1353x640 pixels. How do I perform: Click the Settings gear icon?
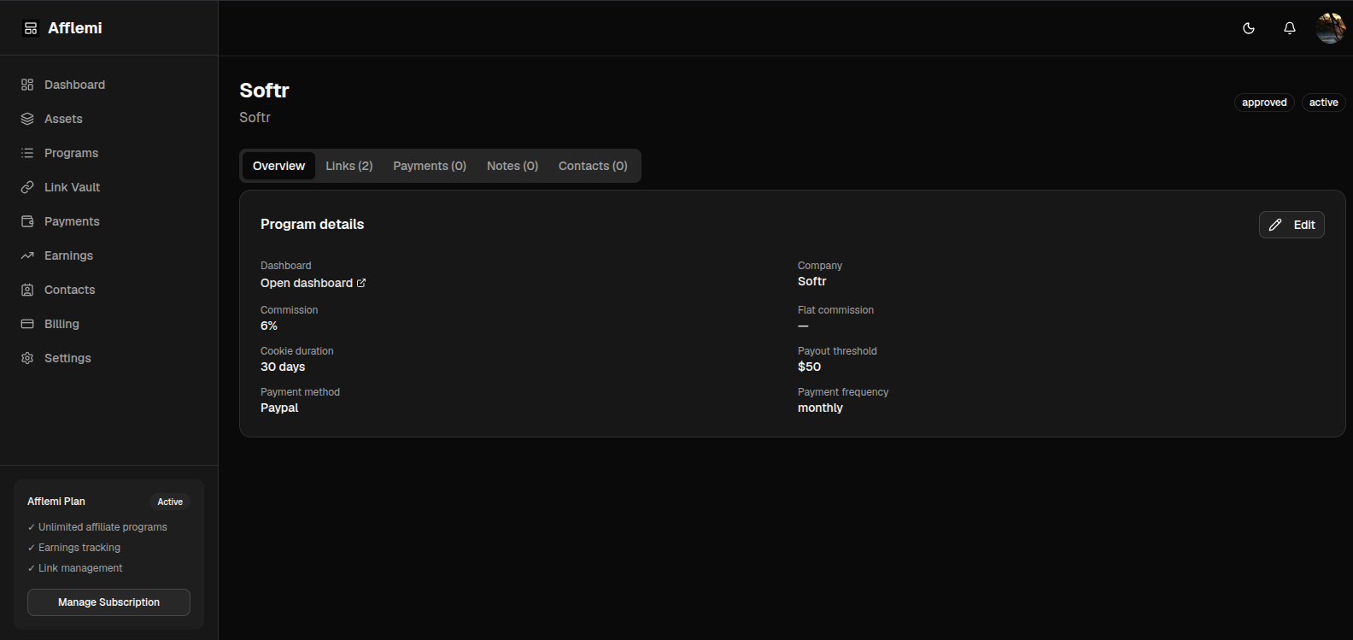[27, 358]
